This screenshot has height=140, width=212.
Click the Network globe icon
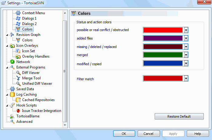pyautogui.click(x=12, y=62)
